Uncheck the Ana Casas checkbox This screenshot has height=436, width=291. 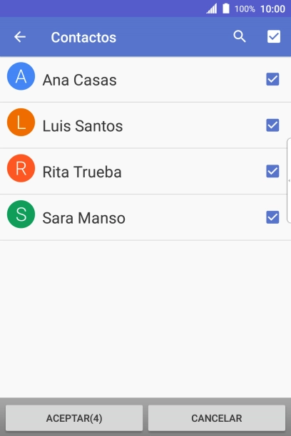[x=272, y=79]
